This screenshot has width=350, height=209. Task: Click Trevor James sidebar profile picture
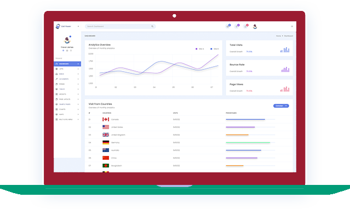coord(67,40)
